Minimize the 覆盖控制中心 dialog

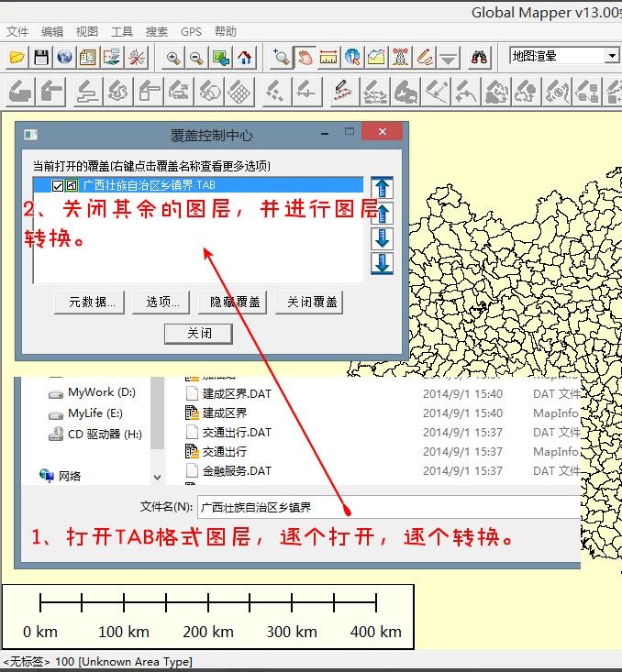[x=325, y=134]
